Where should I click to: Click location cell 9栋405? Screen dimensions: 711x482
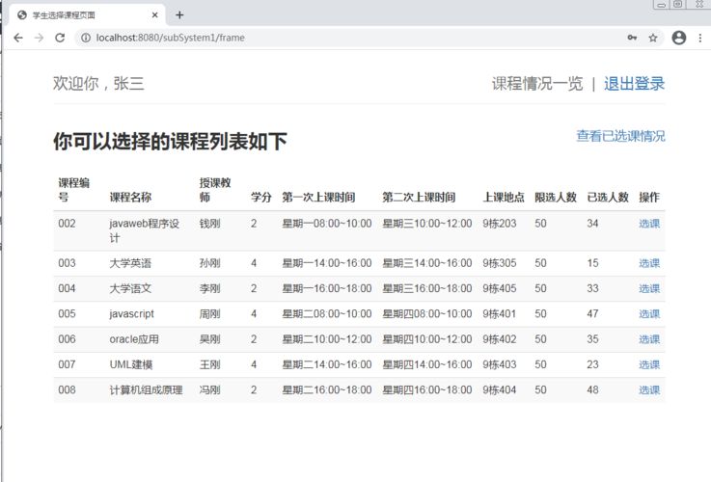coord(499,288)
